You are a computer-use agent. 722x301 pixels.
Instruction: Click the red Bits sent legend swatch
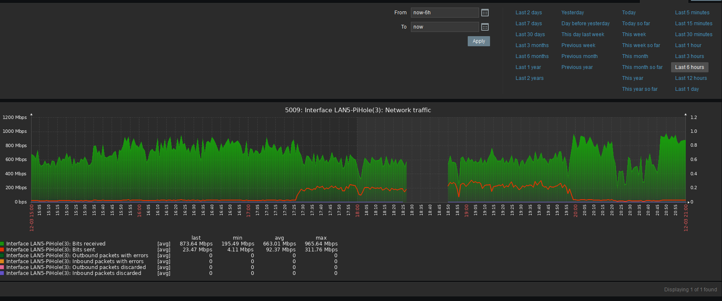2,250
